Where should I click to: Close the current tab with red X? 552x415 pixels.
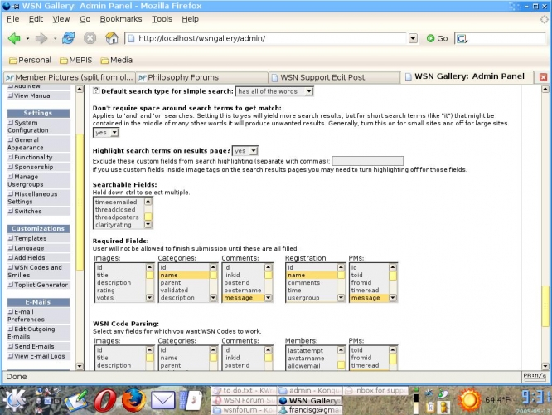pos(544,77)
